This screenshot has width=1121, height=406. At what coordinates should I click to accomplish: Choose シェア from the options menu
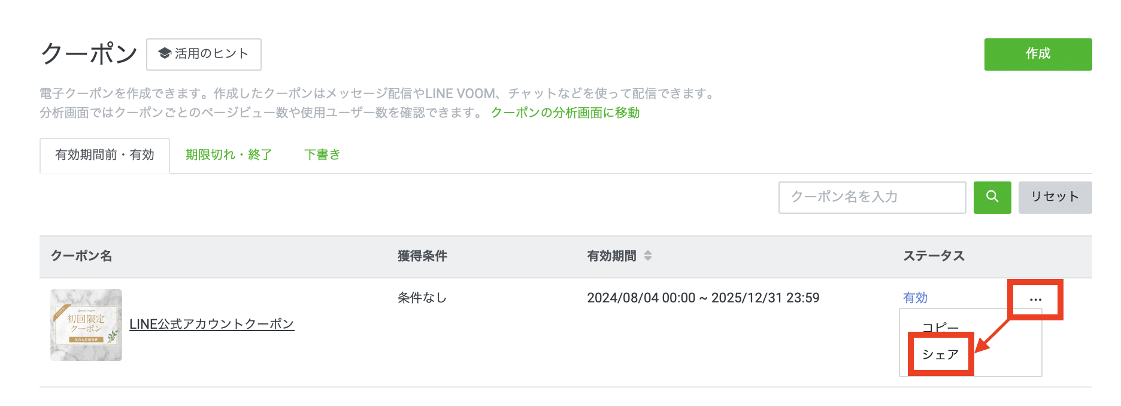click(x=940, y=355)
